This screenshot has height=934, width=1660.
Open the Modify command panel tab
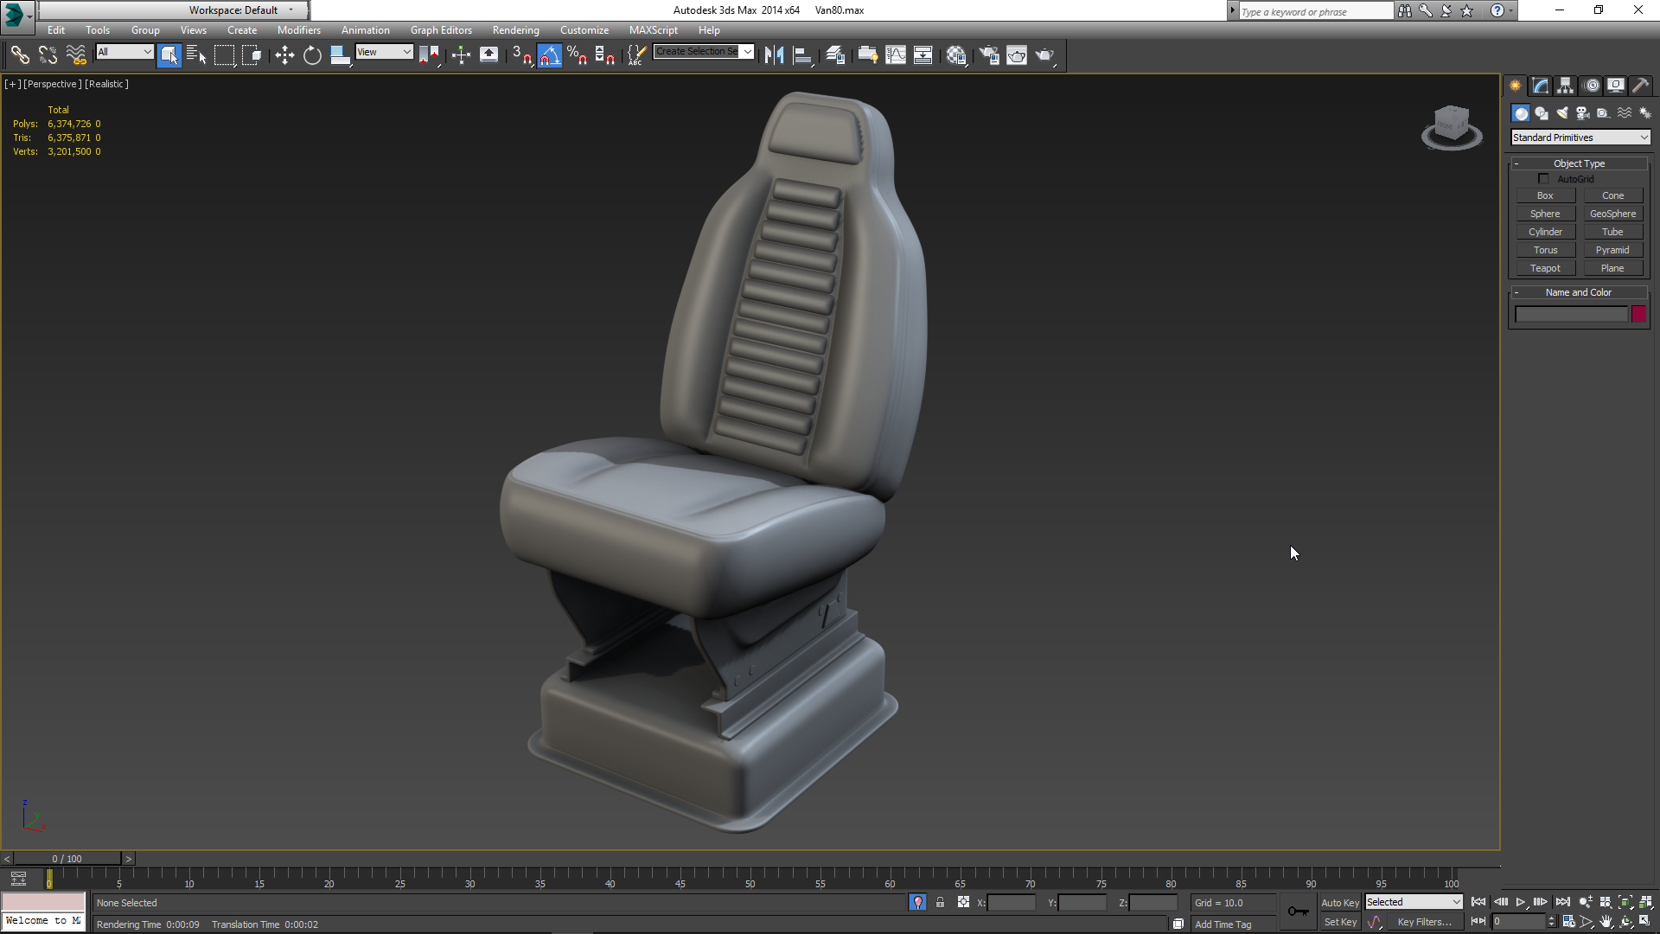tap(1541, 86)
